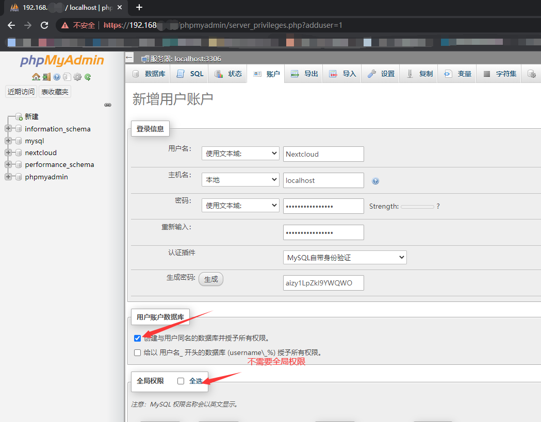Open the phpMyAdmin documentation question-mark icon
This screenshot has height=422, width=541.
point(57,77)
